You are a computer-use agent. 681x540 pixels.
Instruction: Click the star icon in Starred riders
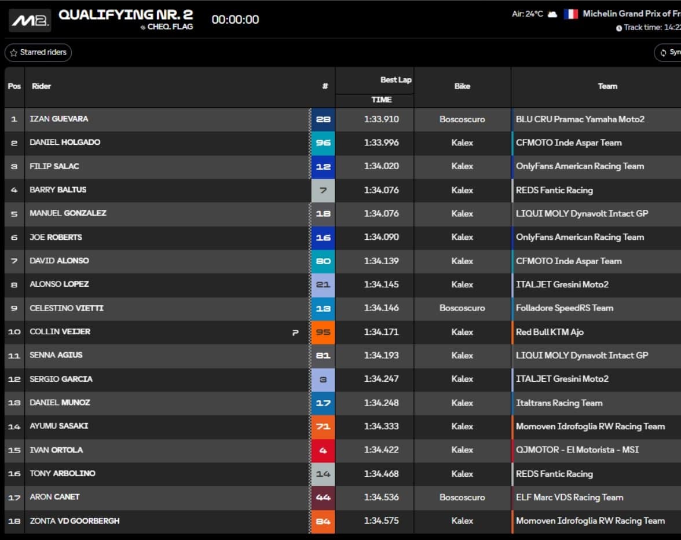pos(13,53)
